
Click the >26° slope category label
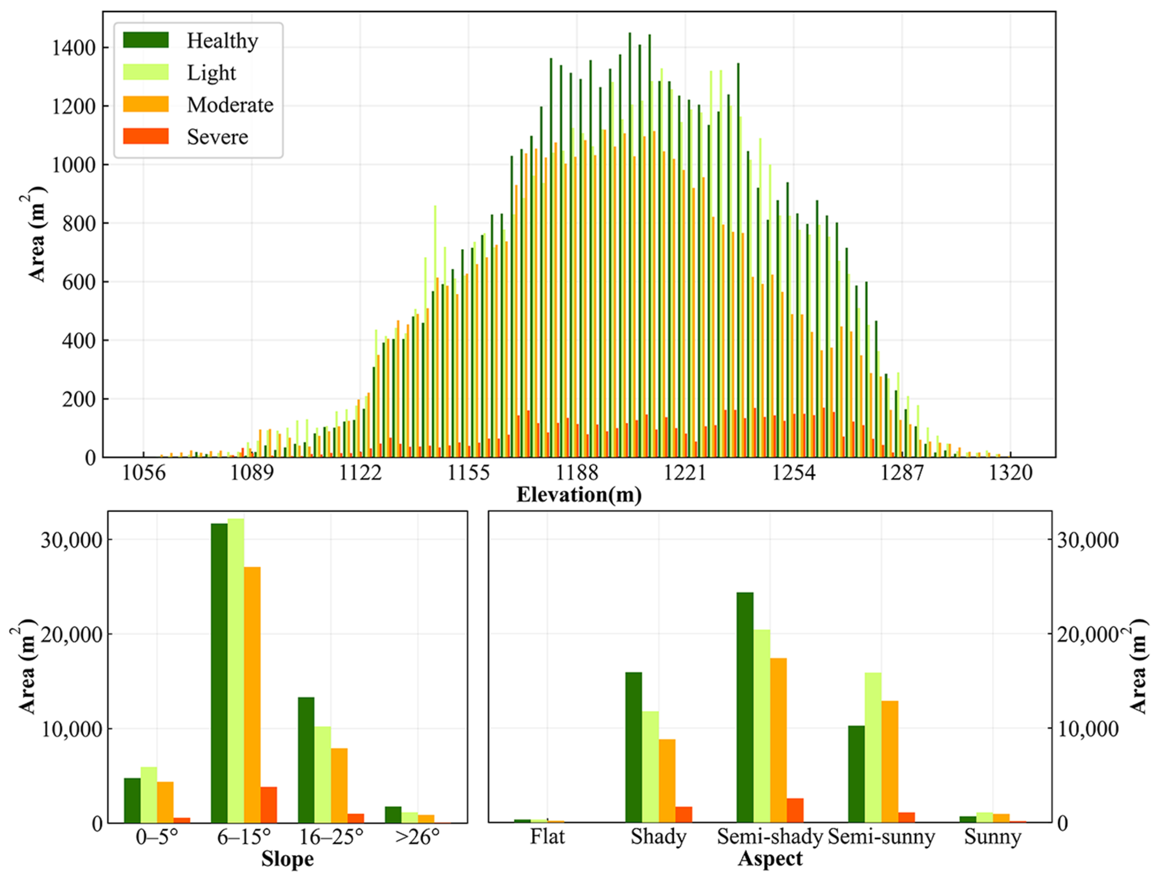click(417, 838)
